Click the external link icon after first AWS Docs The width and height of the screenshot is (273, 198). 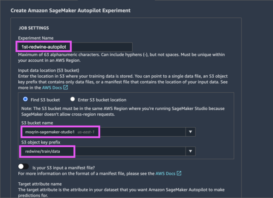point(65,87)
